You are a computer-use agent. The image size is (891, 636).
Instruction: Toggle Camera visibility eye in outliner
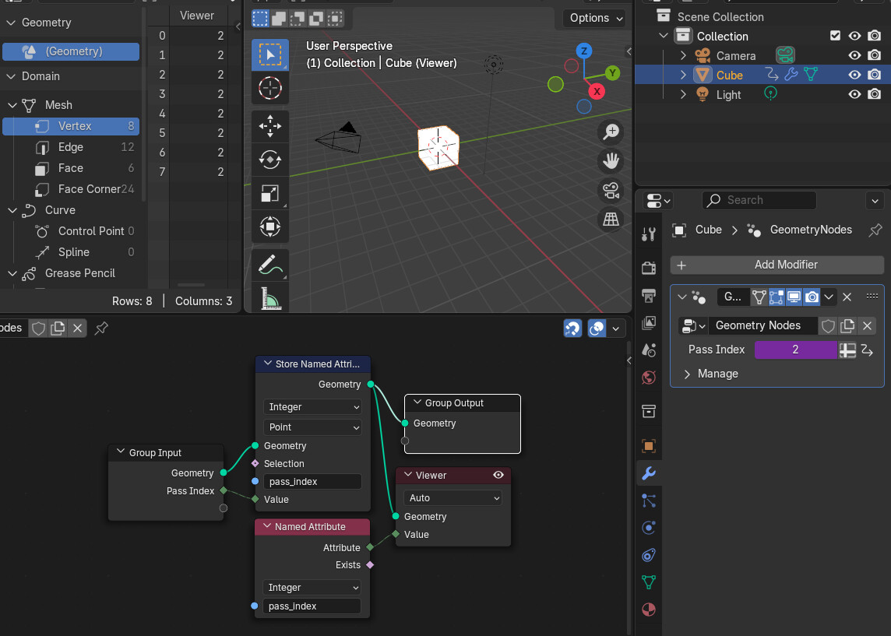pos(854,55)
